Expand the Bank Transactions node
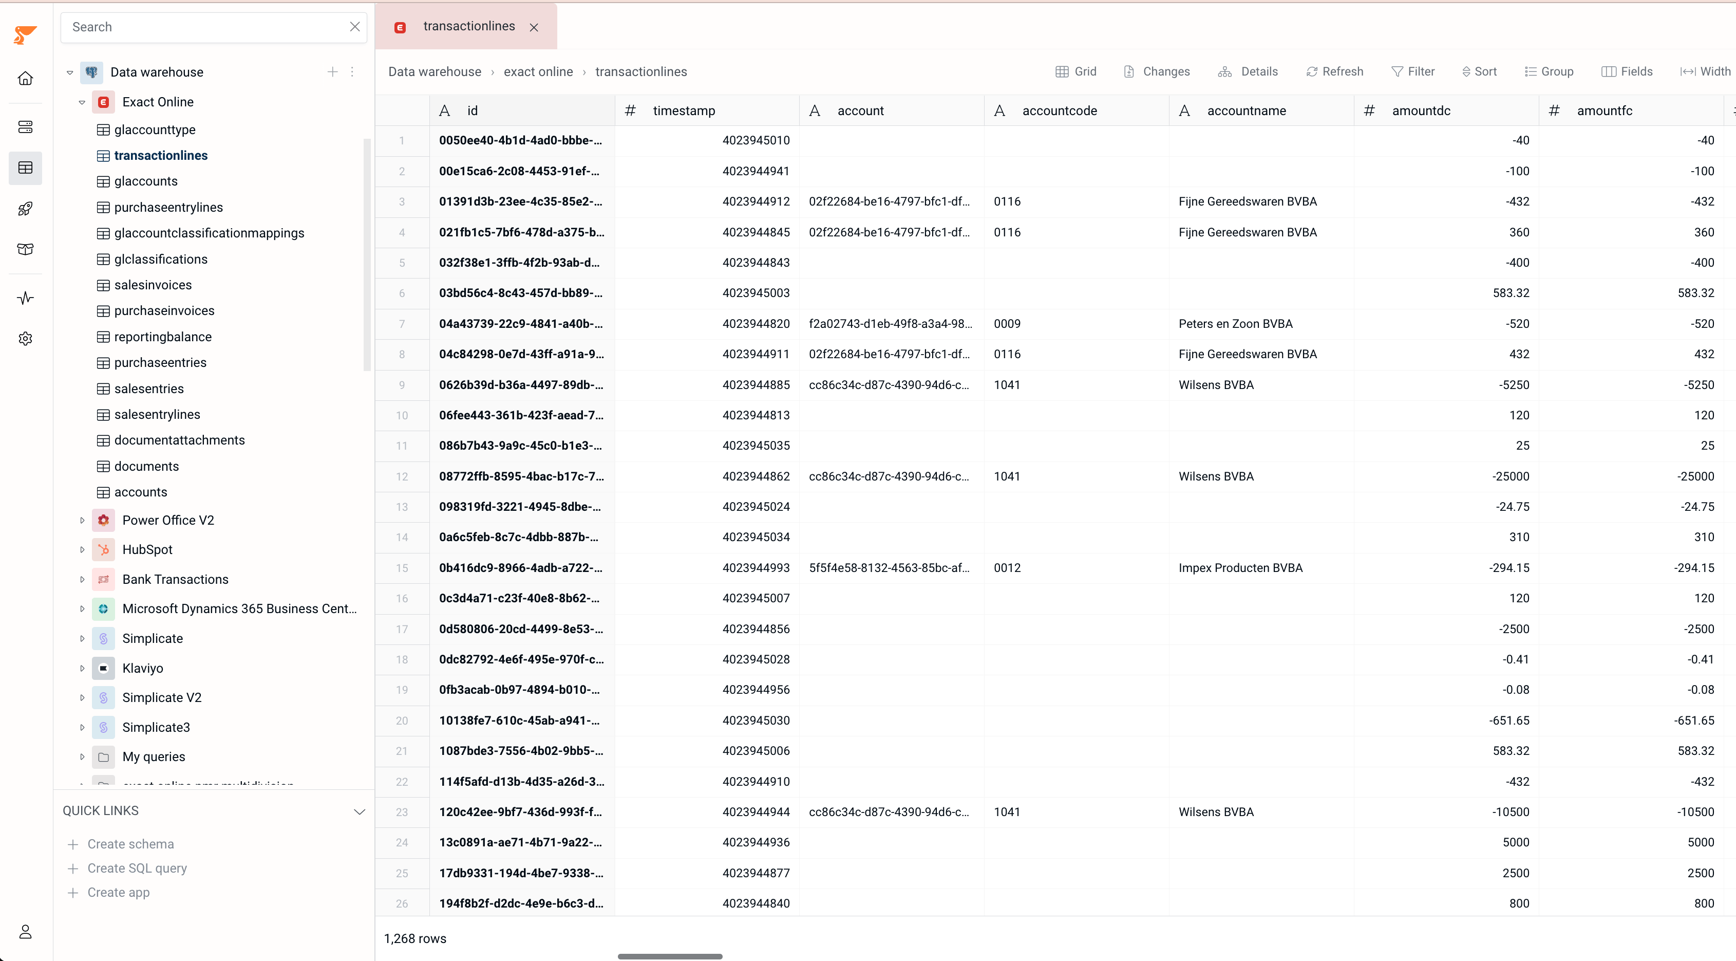 [82, 579]
